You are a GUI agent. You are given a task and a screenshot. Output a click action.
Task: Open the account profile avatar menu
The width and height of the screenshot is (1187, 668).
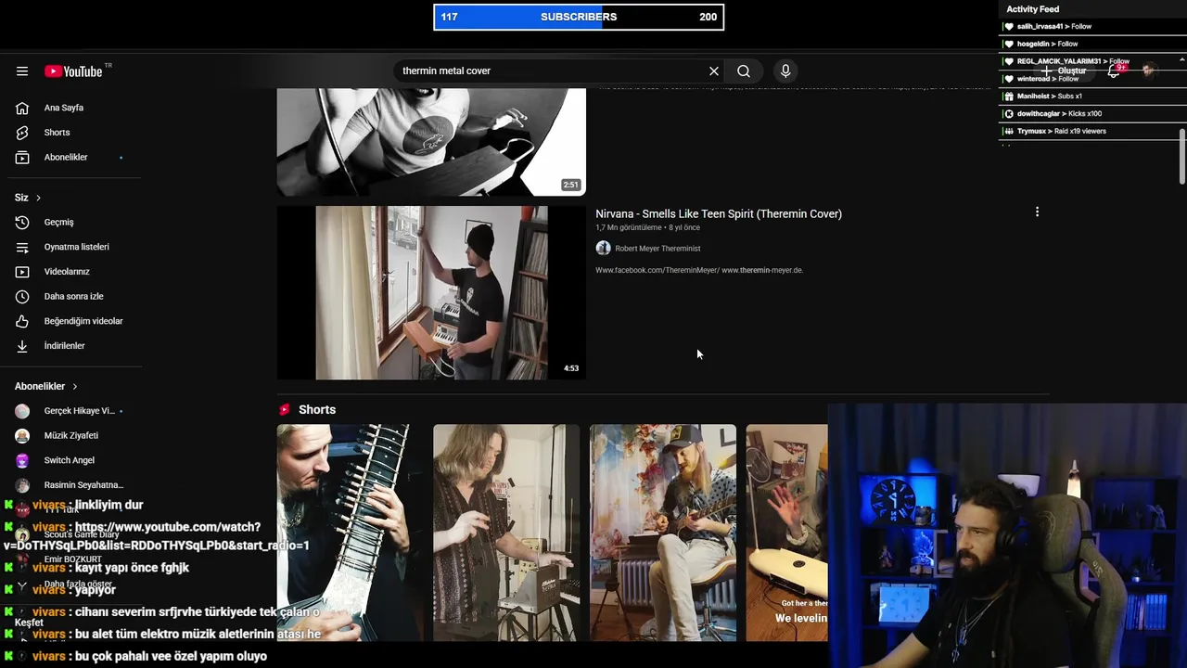(1148, 71)
